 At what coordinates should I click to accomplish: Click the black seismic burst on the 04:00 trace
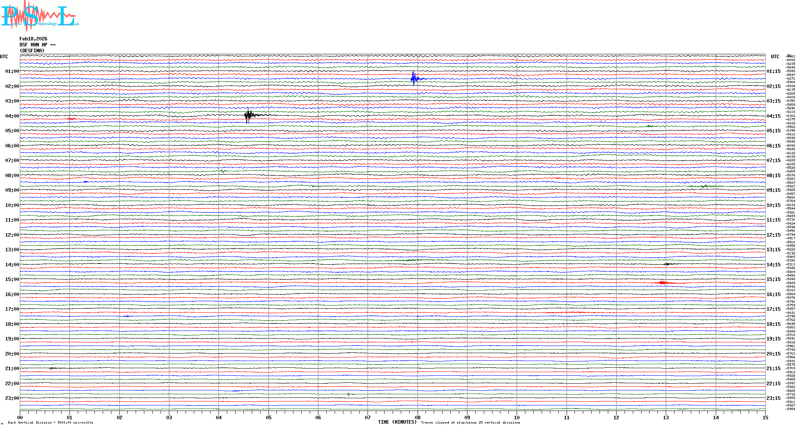(x=249, y=115)
